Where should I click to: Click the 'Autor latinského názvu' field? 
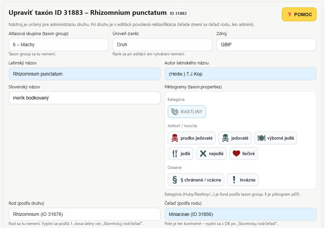pos(240,74)
